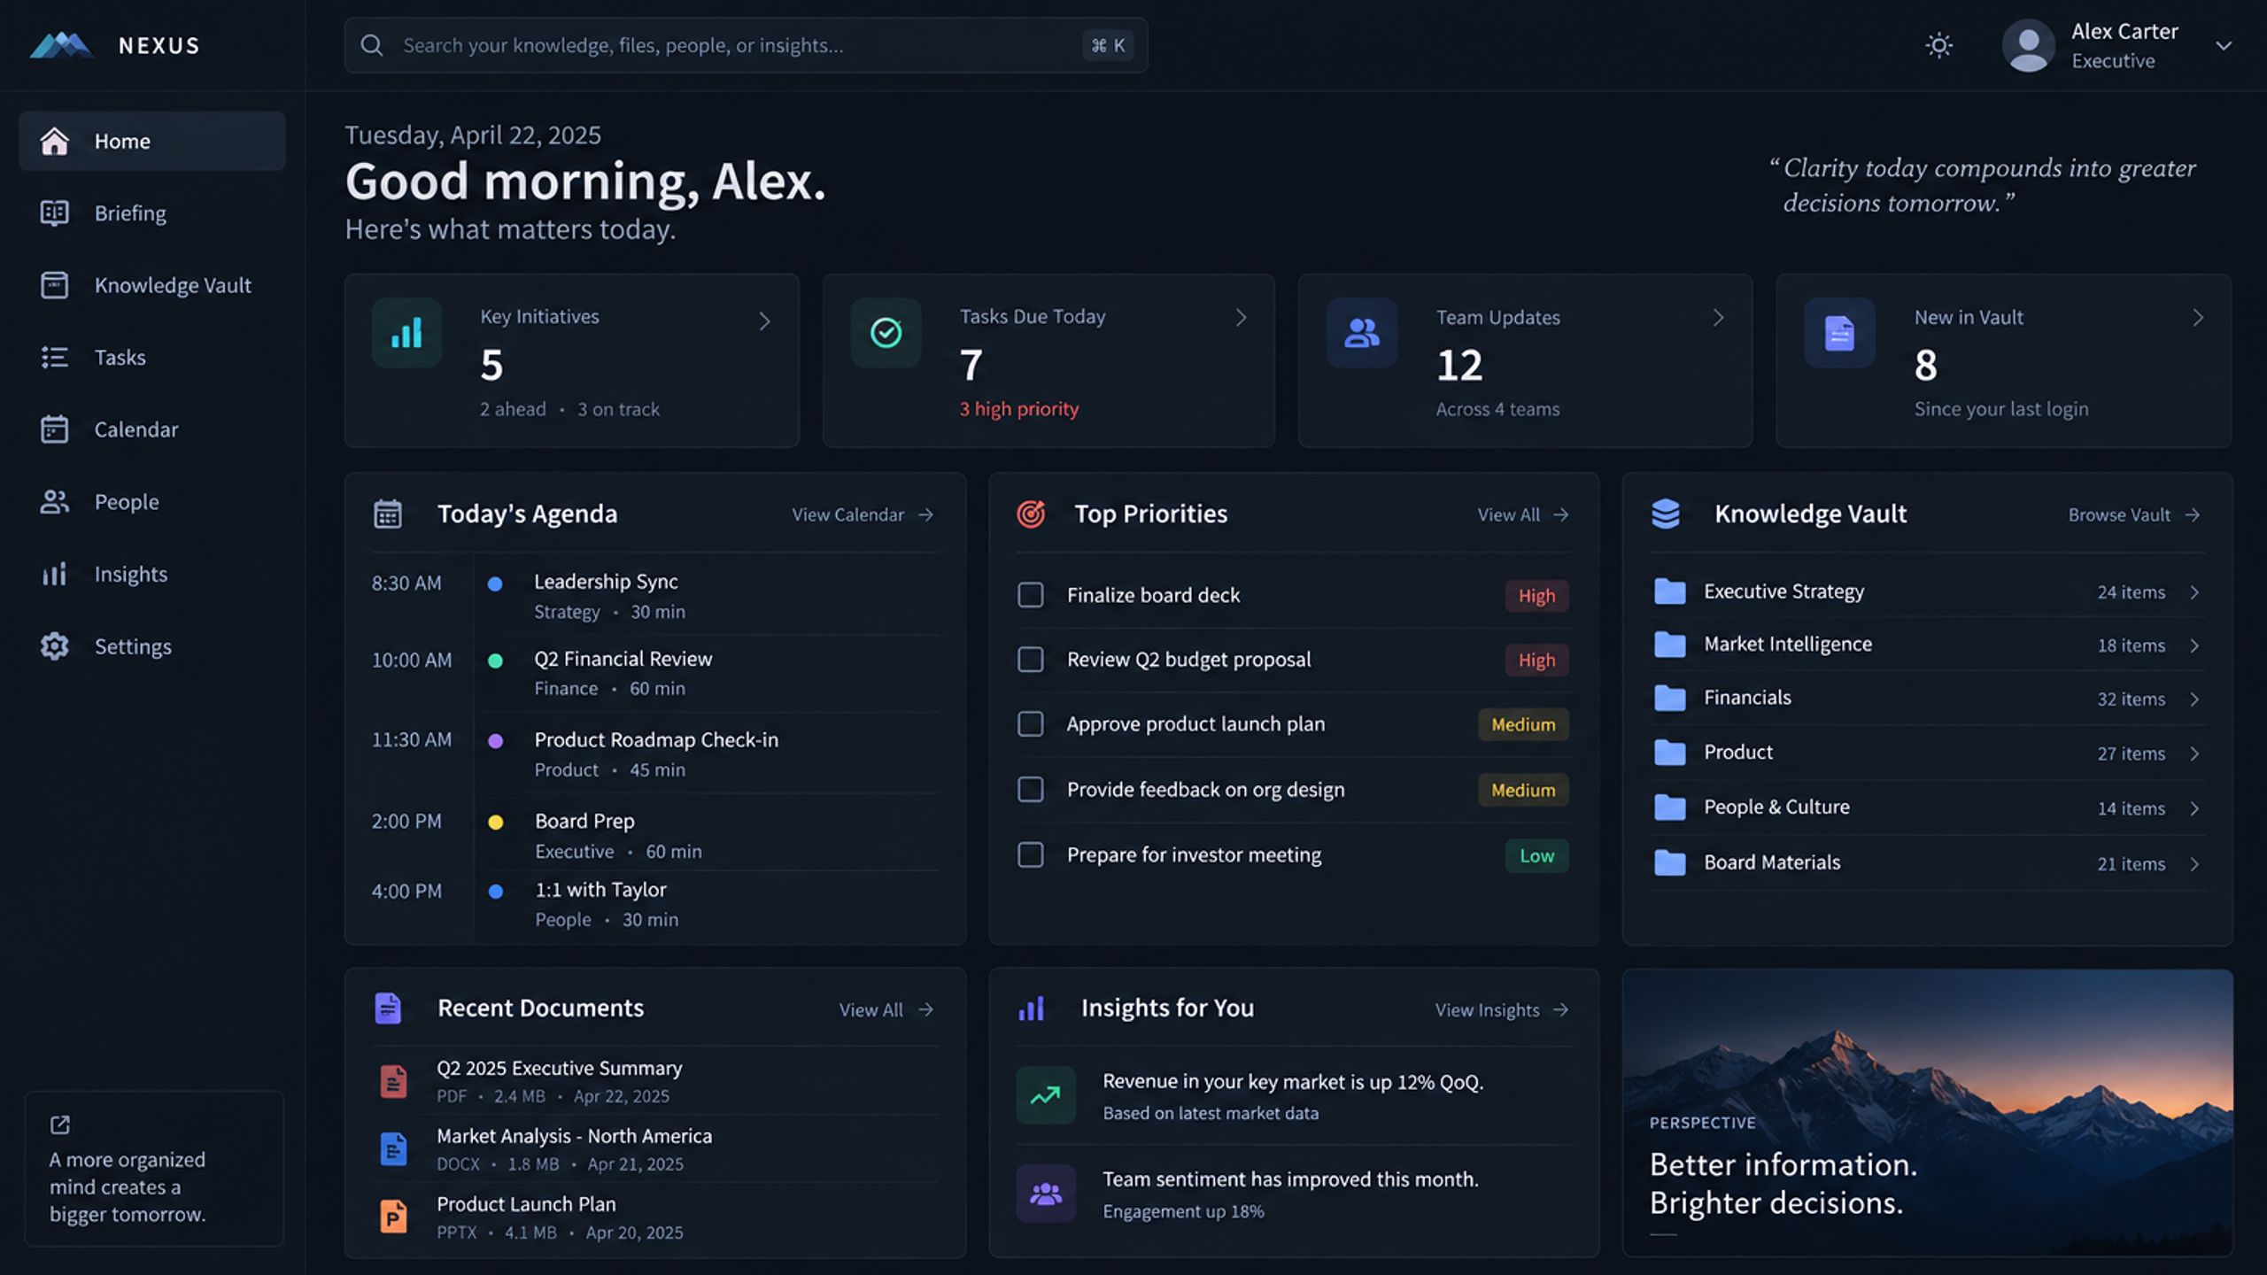Expand the Board Materials folder arrow
The image size is (2267, 1275).
pos(2194,864)
